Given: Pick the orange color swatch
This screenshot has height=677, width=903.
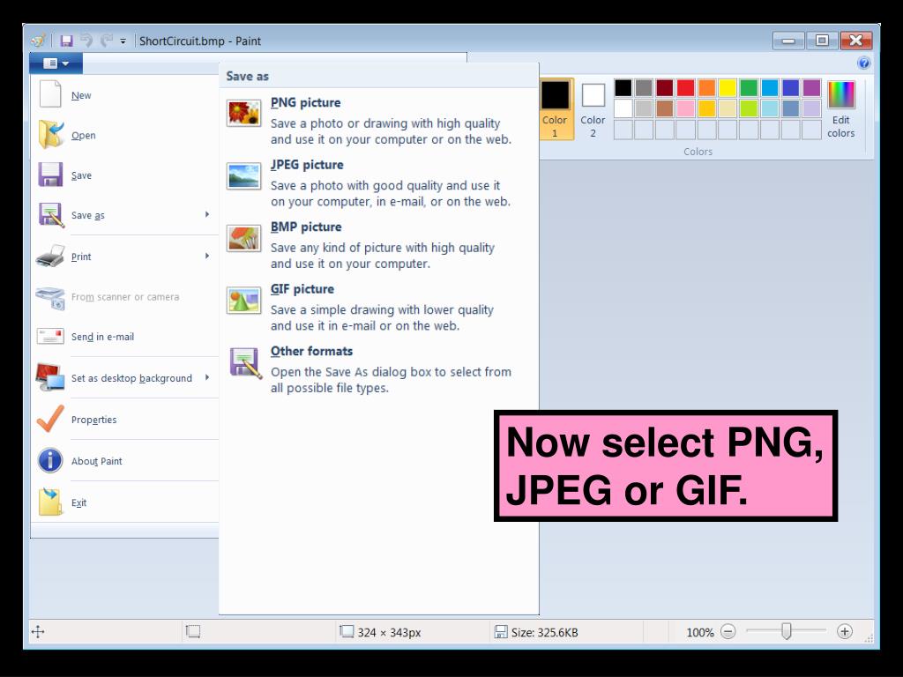Looking at the screenshot, I should [706, 87].
